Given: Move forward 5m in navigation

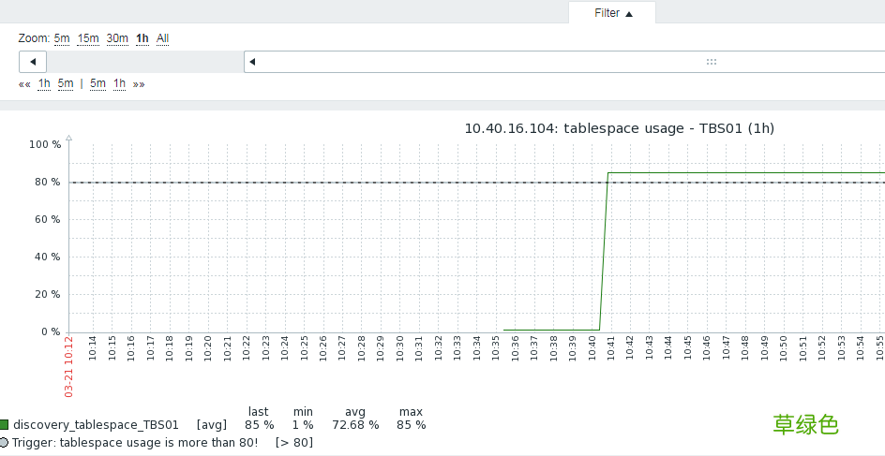Looking at the screenshot, I should pos(97,84).
